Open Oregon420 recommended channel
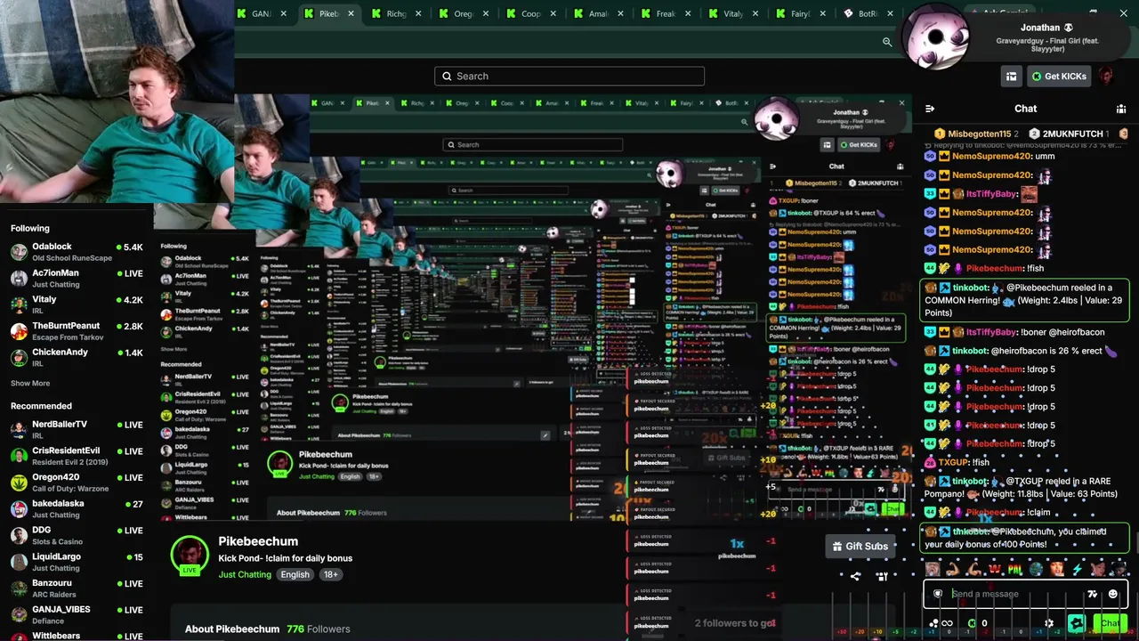This screenshot has height=641, width=1139. [x=77, y=483]
